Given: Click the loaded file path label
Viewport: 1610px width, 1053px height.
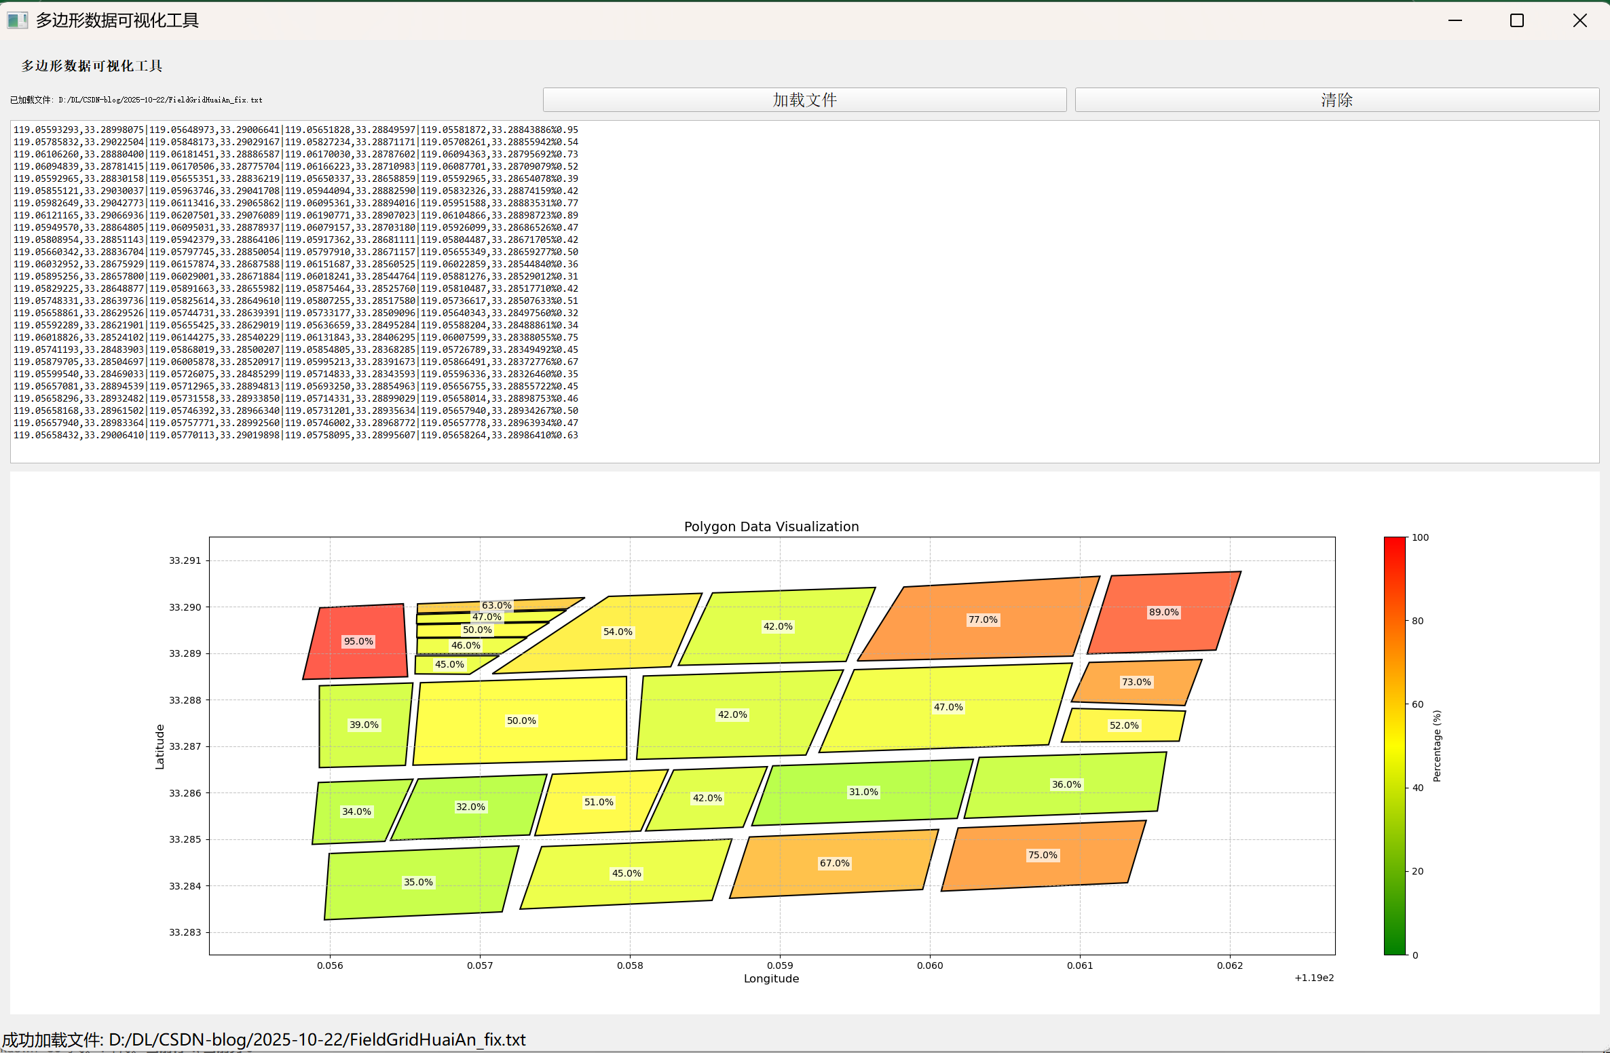Looking at the screenshot, I should [x=136, y=100].
